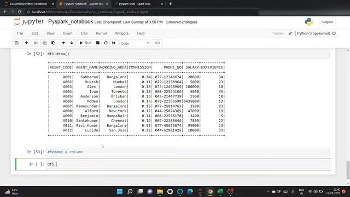Open the Widgets menu
This screenshot has height=197, width=350.
click(x=121, y=33)
